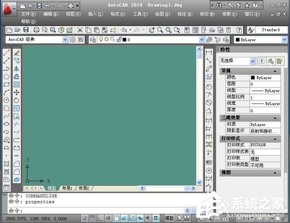Open the 无选择 selection dropdown
290x223 pixels.
[238, 61]
